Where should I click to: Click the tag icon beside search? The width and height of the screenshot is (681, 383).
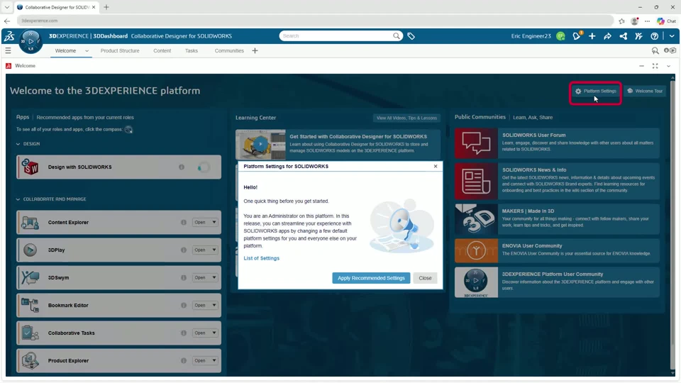point(411,36)
